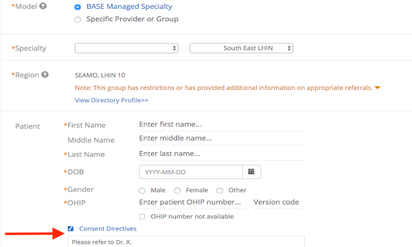Tick OHIP number not available checkbox

[142, 217]
